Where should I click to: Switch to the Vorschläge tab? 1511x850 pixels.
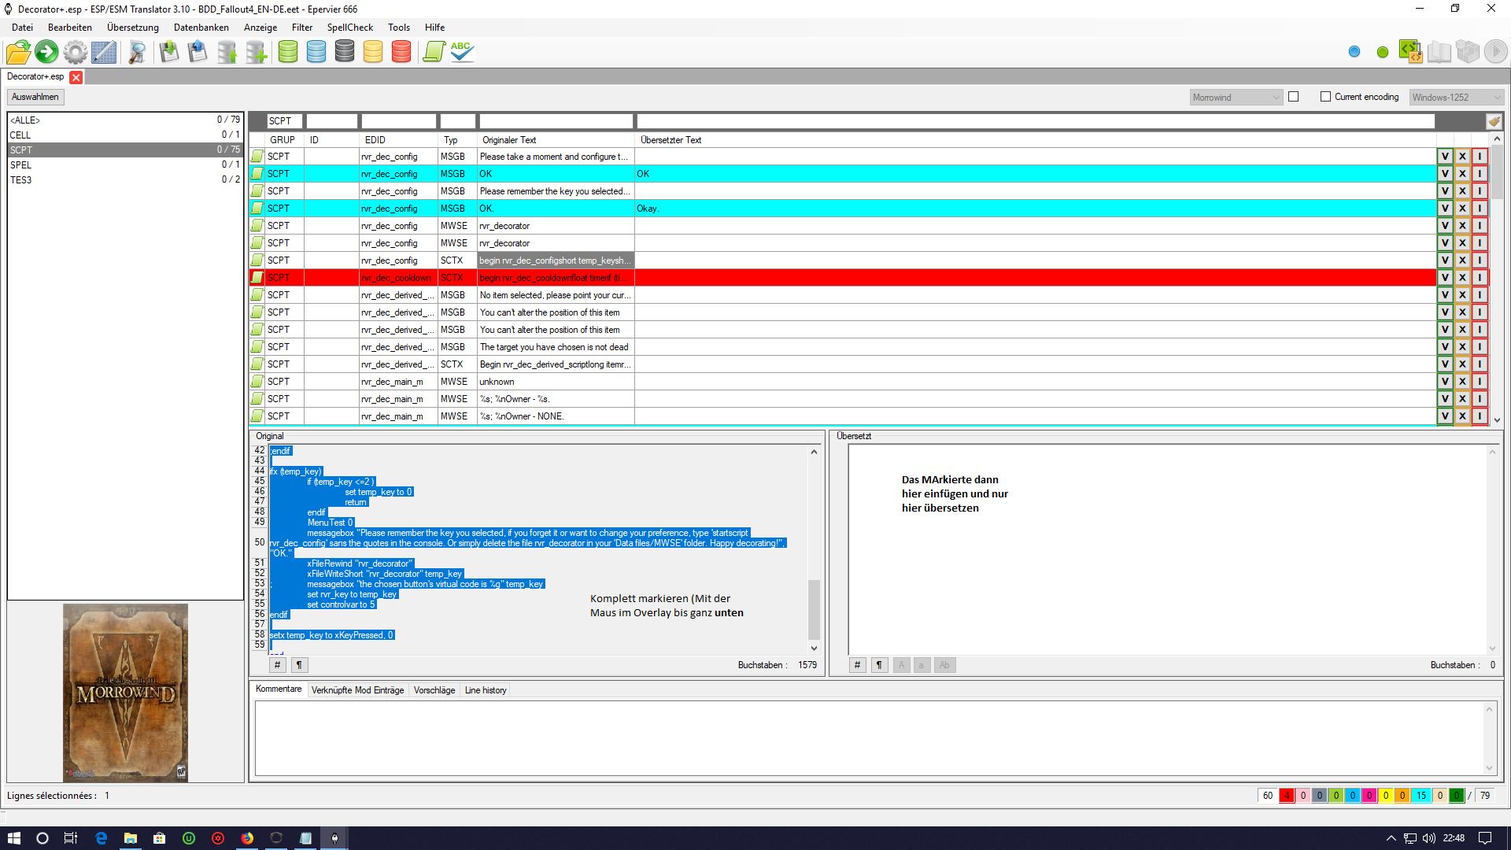pyautogui.click(x=434, y=690)
